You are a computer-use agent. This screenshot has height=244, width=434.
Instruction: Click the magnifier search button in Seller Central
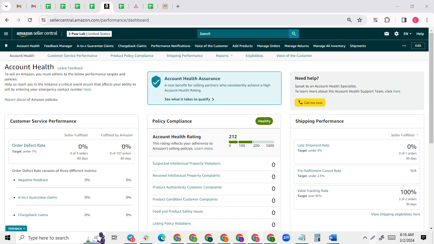tap(294, 34)
